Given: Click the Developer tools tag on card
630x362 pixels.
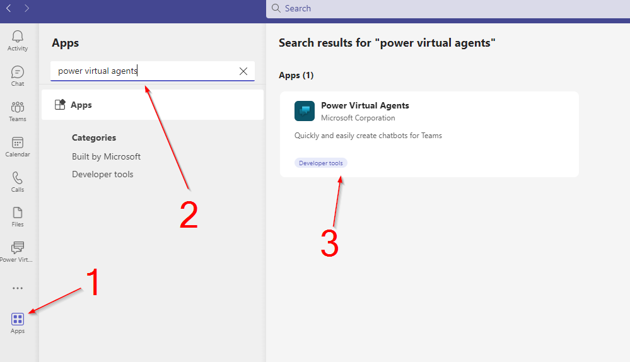Looking at the screenshot, I should point(321,163).
